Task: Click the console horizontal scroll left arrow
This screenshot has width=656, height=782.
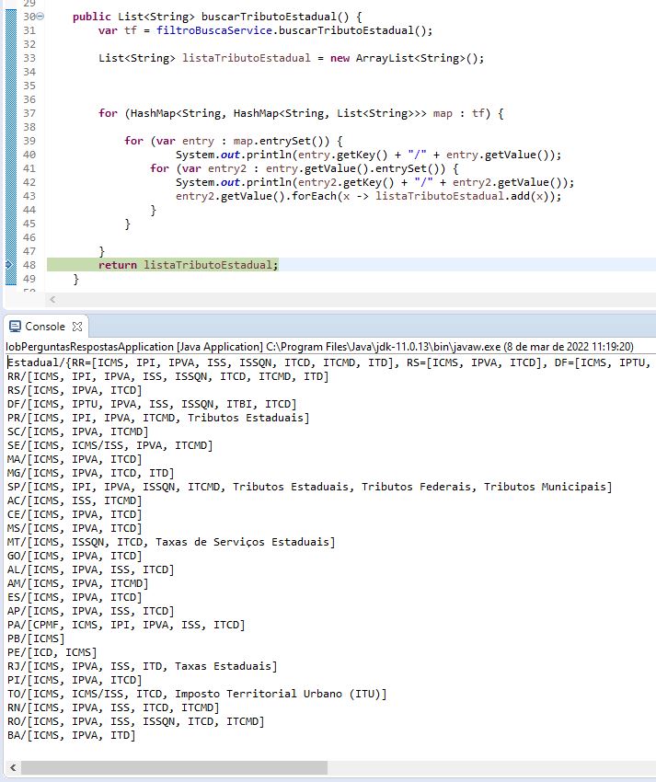Action: pyautogui.click(x=13, y=767)
